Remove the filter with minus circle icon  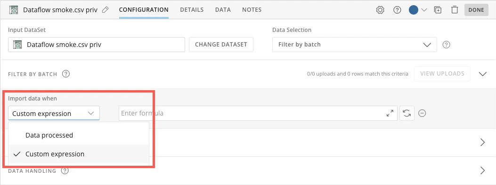(422, 113)
